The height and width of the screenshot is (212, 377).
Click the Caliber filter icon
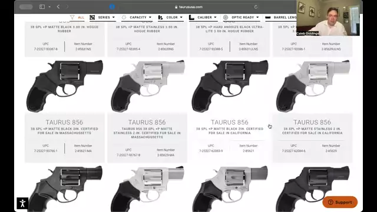point(191,17)
